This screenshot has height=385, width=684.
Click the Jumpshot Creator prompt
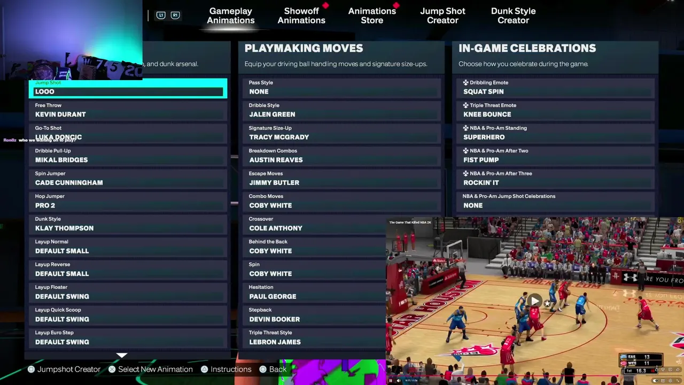point(69,369)
